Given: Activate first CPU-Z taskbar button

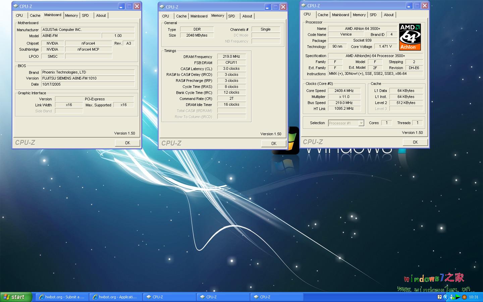Looking at the screenshot, I should 169,297.
